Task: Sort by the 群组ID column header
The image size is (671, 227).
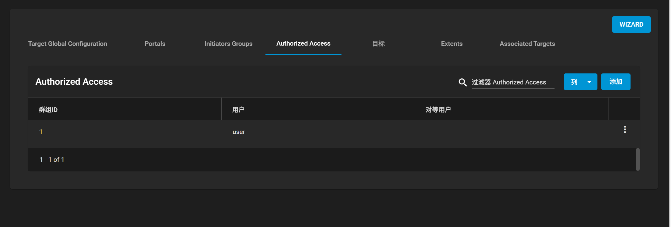Action: pyautogui.click(x=48, y=110)
